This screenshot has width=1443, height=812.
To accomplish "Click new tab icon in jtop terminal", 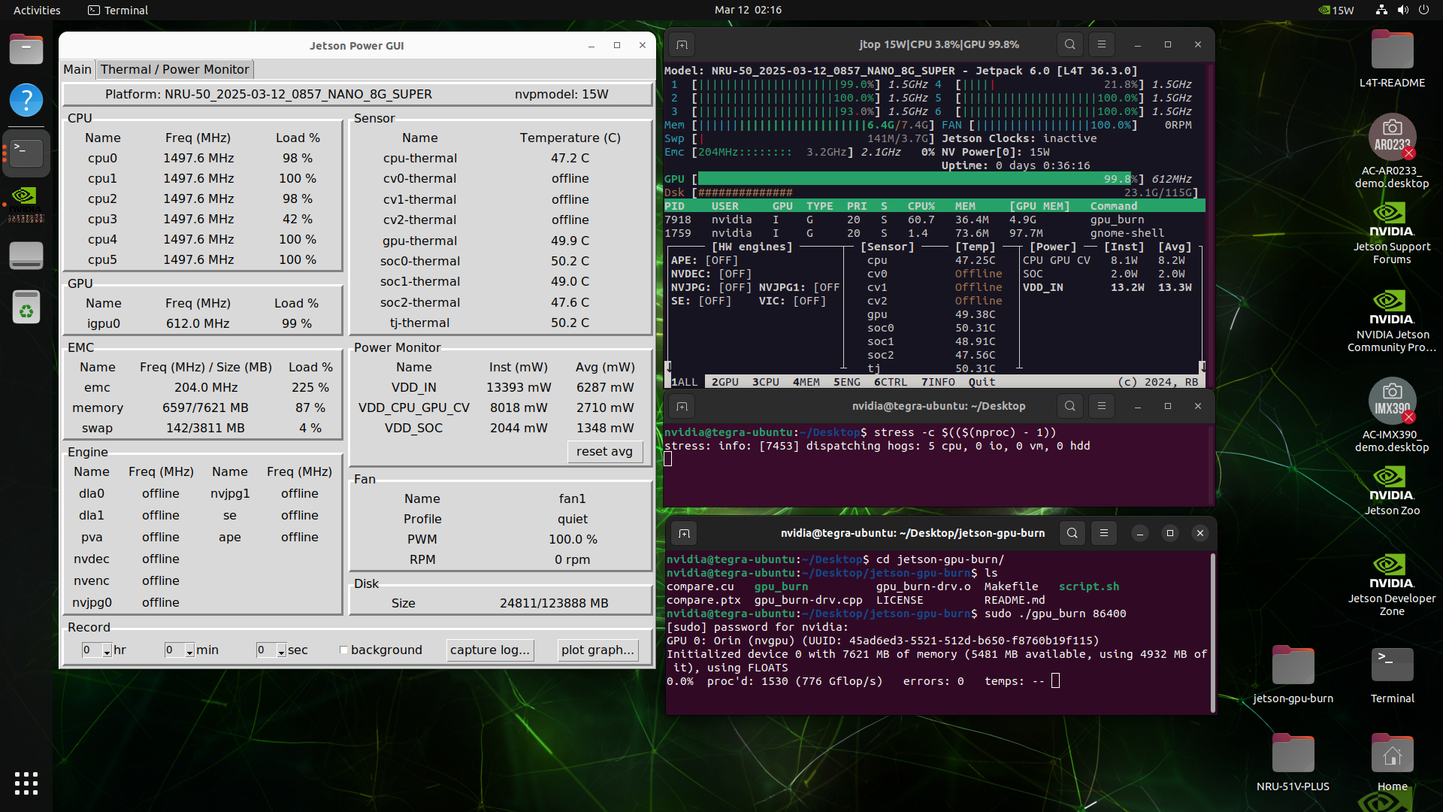I will (x=682, y=44).
